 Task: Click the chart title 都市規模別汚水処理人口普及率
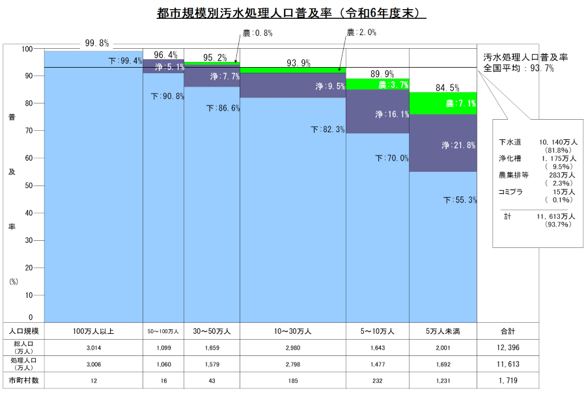click(292, 13)
